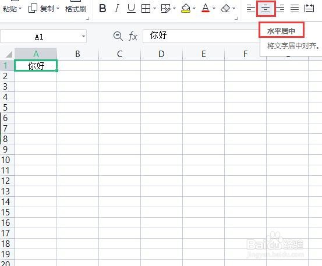The height and width of the screenshot is (266, 322).
Task: Apply yellow fill color
Action: (186, 8)
